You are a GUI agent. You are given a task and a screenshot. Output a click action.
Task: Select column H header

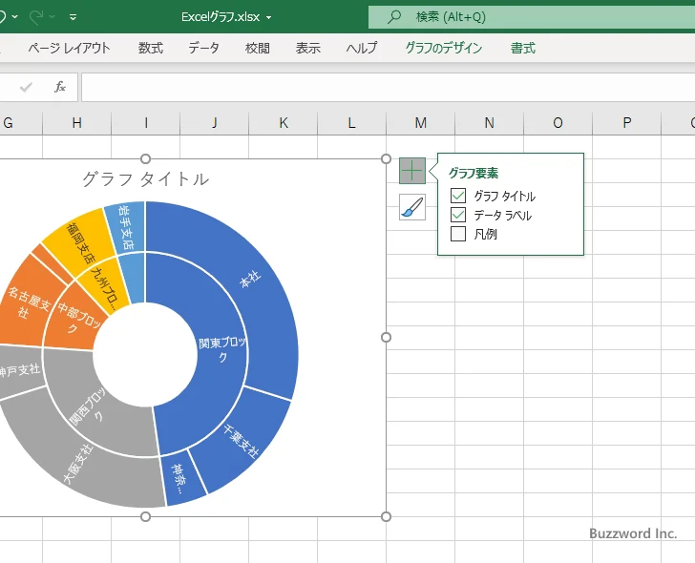click(76, 123)
